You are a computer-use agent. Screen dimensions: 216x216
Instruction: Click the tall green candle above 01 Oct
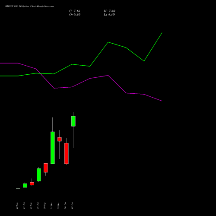pos(53,148)
